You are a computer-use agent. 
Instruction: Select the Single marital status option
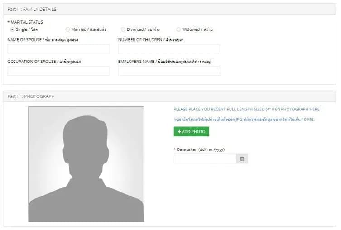coord(12,29)
